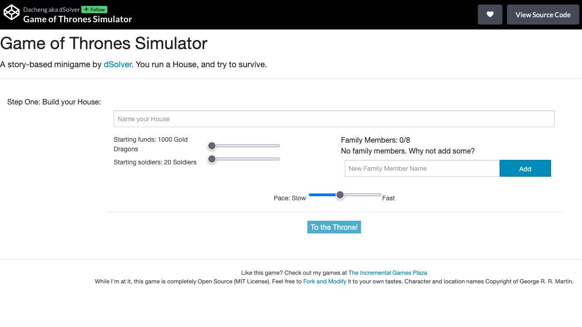The image size is (582, 327).
Task: Open View Source Code
Action: click(543, 15)
